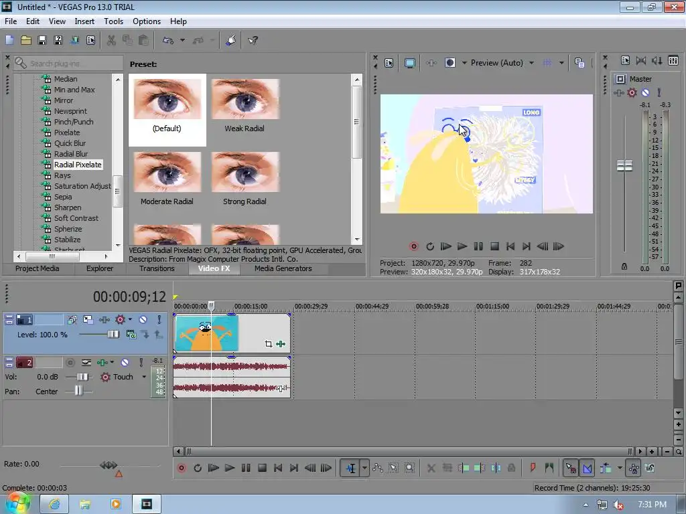
Task: Click the Play button in preview transport
Action: [x=462, y=246]
